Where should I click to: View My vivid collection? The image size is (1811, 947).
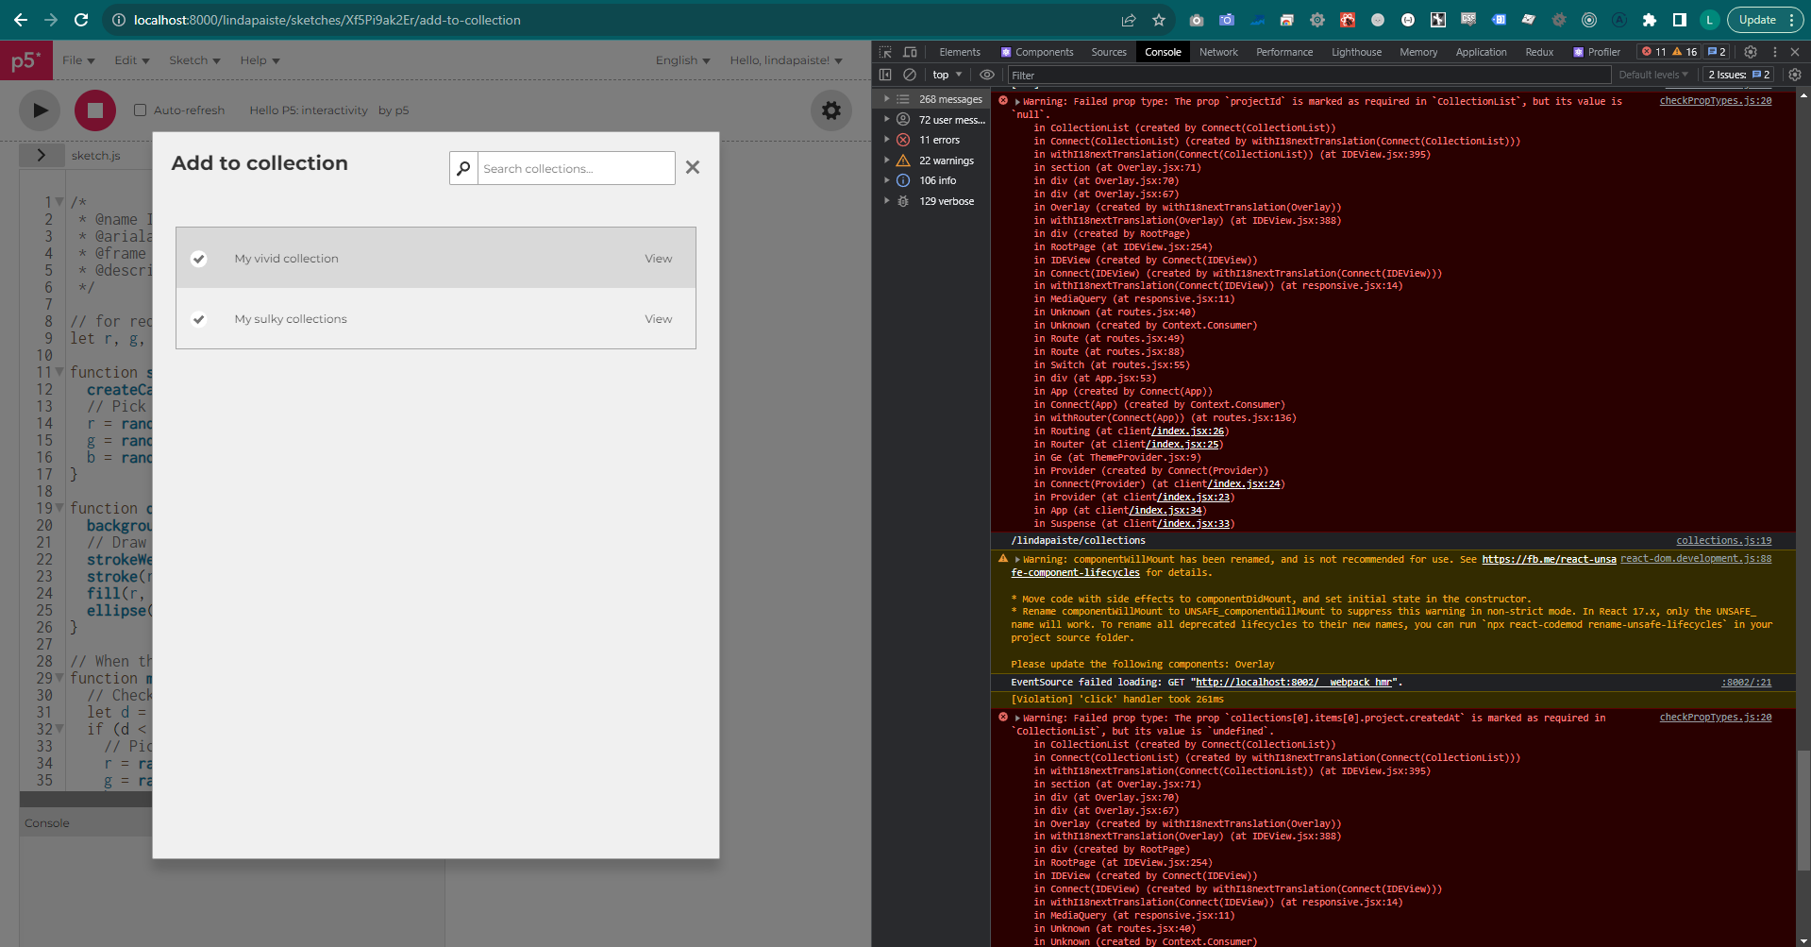(658, 258)
